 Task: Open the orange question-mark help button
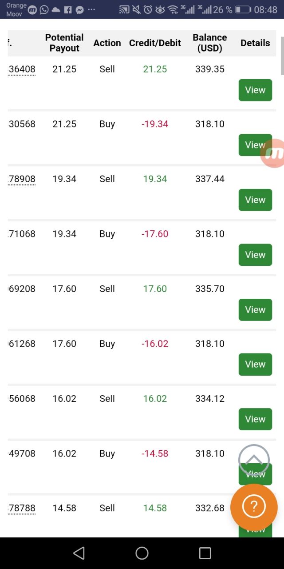click(254, 506)
